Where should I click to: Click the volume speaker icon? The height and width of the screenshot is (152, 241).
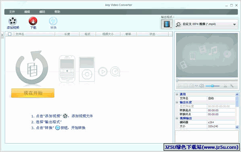click(201, 86)
